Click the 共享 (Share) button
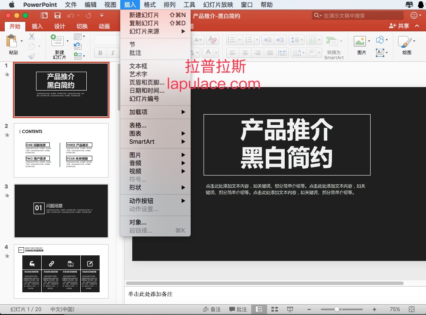Image resolution: width=426 pixels, height=315 pixels. (399, 26)
